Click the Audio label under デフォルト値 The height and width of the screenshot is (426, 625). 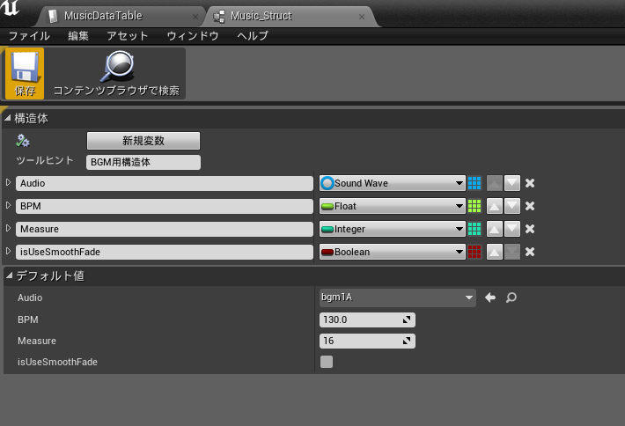coord(30,297)
